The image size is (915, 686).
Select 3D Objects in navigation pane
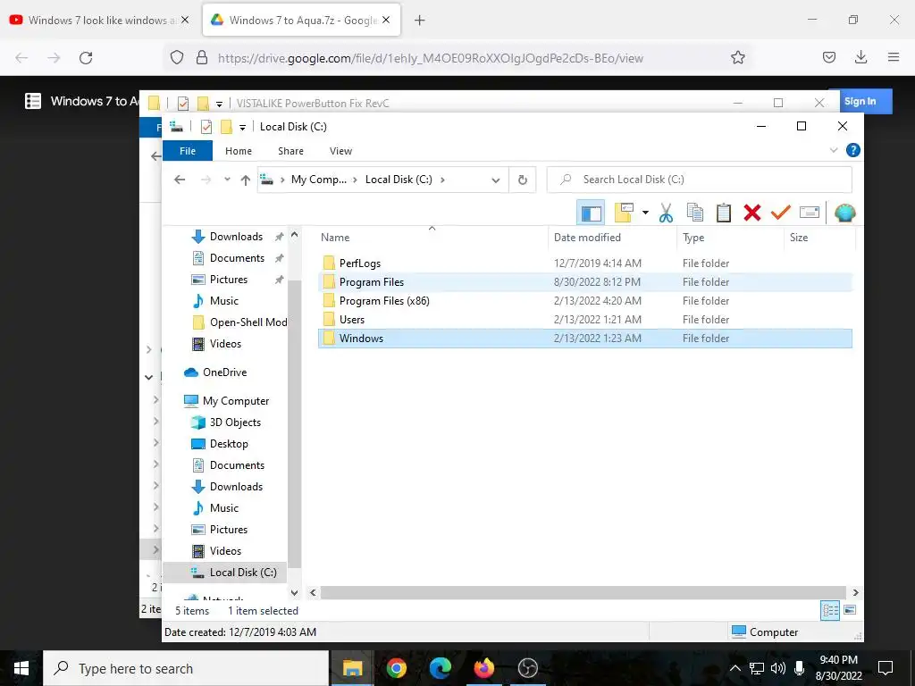tap(235, 422)
